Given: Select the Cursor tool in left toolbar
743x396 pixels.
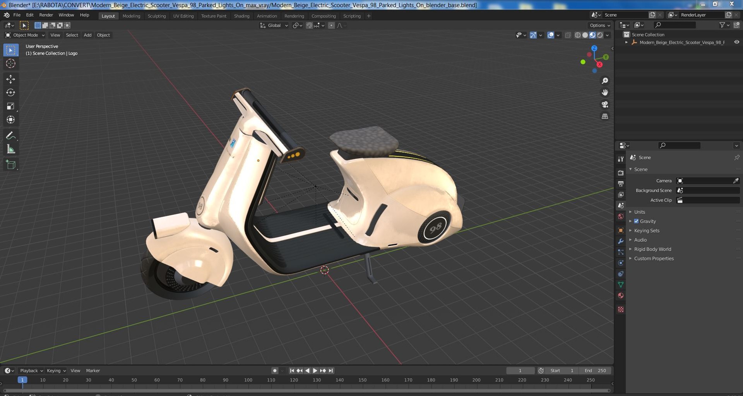Looking at the screenshot, I should point(10,63).
